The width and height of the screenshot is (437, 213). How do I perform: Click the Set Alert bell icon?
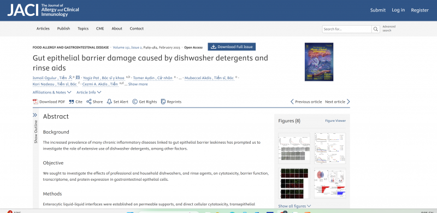[x=109, y=102]
